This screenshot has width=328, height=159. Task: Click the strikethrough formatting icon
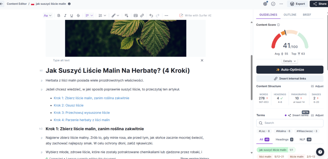tap(78, 15)
